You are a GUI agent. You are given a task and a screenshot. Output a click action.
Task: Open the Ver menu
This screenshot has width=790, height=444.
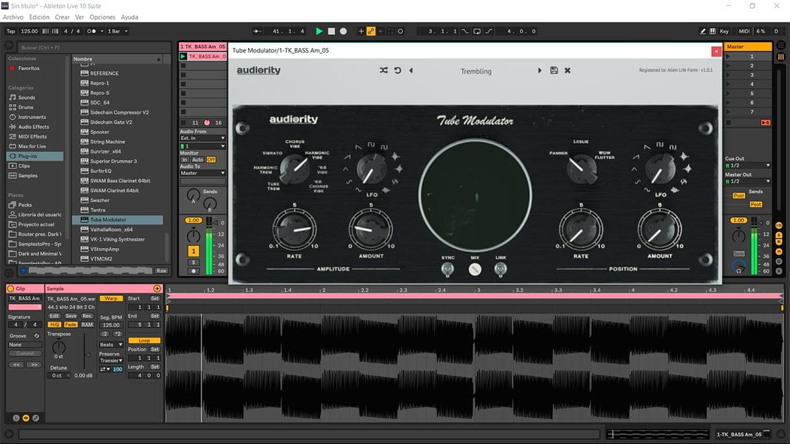click(x=80, y=17)
